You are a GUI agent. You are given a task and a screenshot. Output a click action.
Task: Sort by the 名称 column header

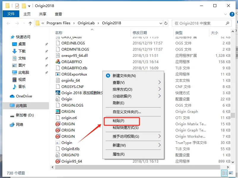pos(59,33)
